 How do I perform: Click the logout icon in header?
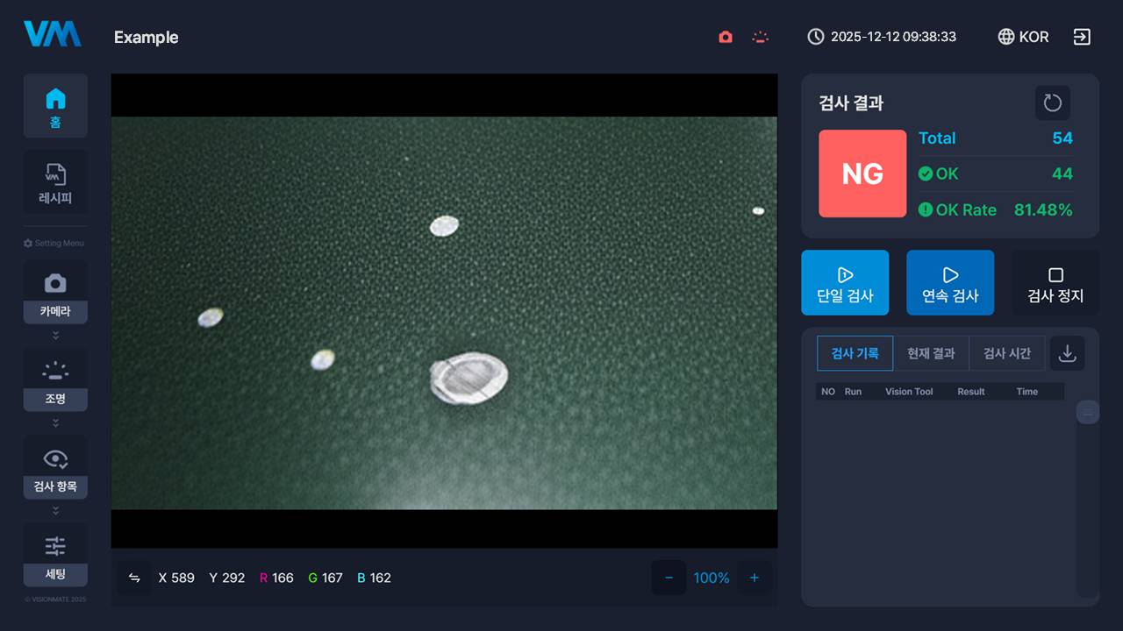(1082, 37)
